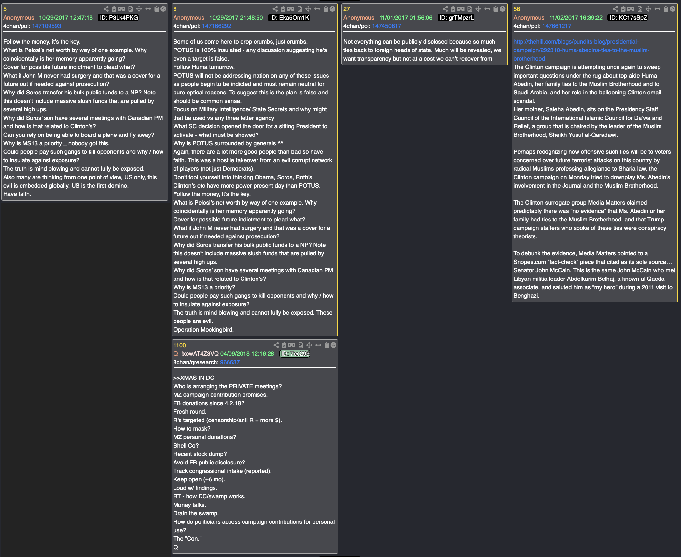This screenshot has width=681, height=557.
Task: Open 8chan/qresearch link 966637
Action: 230,362
